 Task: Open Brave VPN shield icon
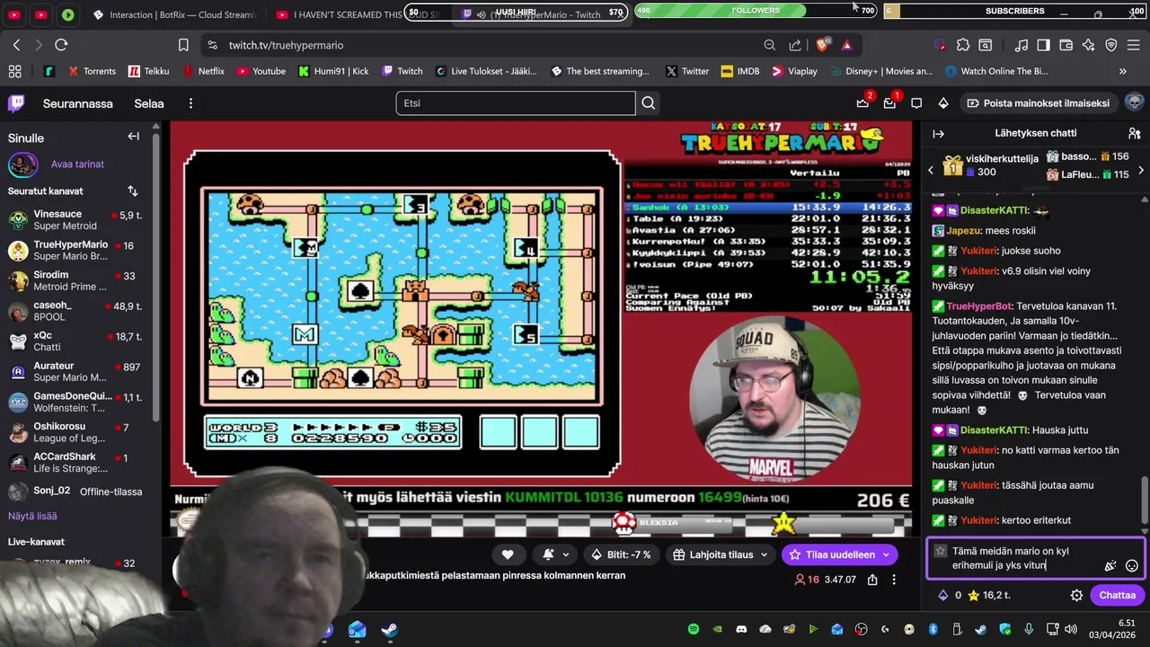pyautogui.click(x=1110, y=45)
